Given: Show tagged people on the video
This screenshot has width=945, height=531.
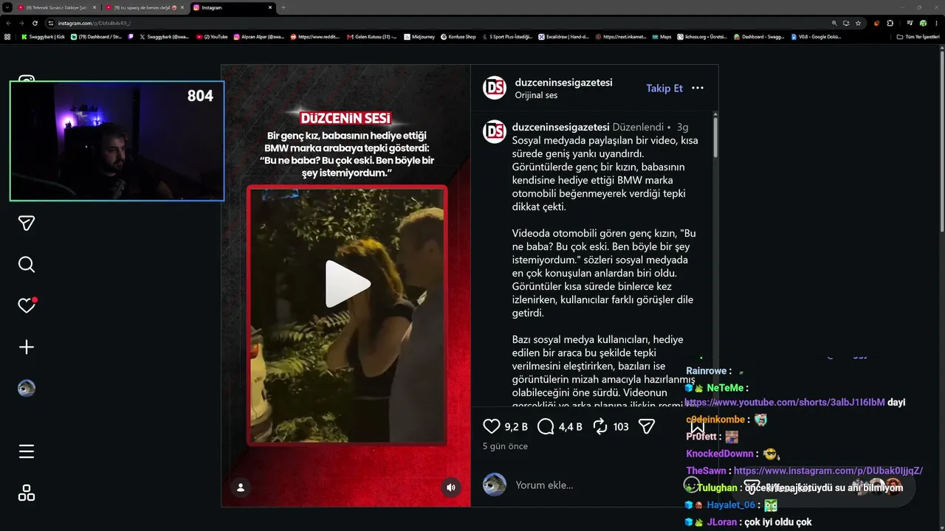Looking at the screenshot, I should [x=241, y=487].
